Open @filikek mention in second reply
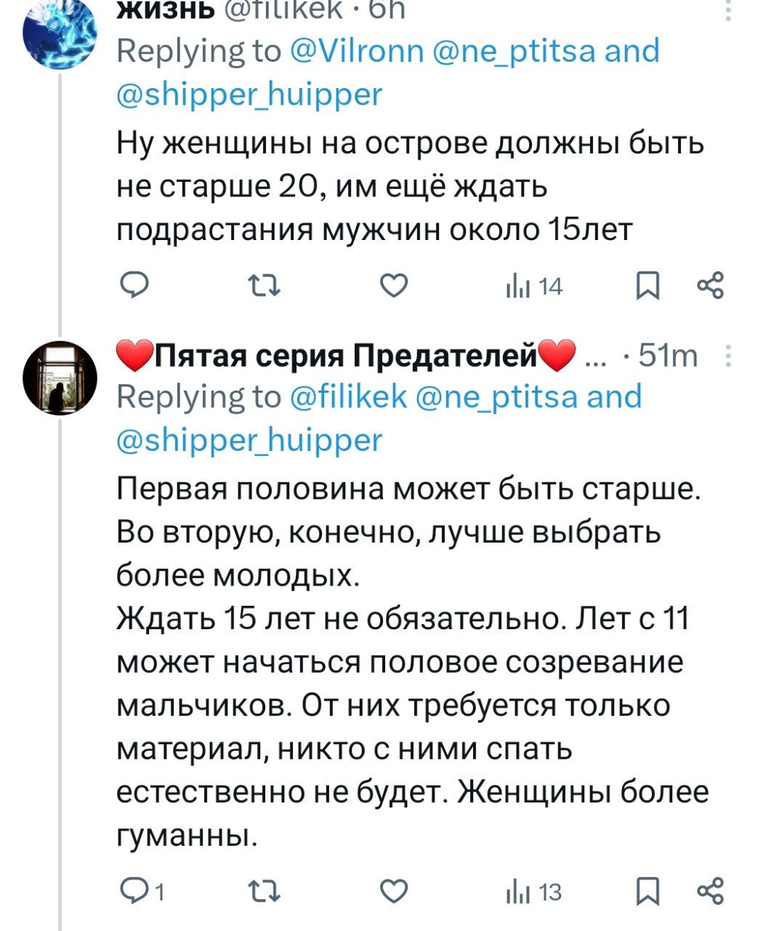The width and height of the screenshot is (766, 931). (x=348, y=397)
